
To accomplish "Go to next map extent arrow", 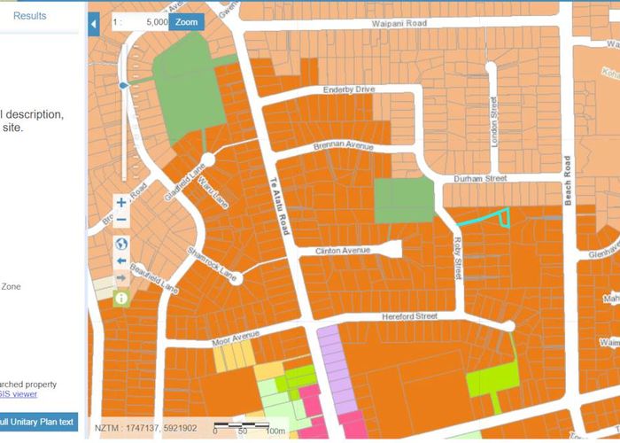I will tap(121, 279).
